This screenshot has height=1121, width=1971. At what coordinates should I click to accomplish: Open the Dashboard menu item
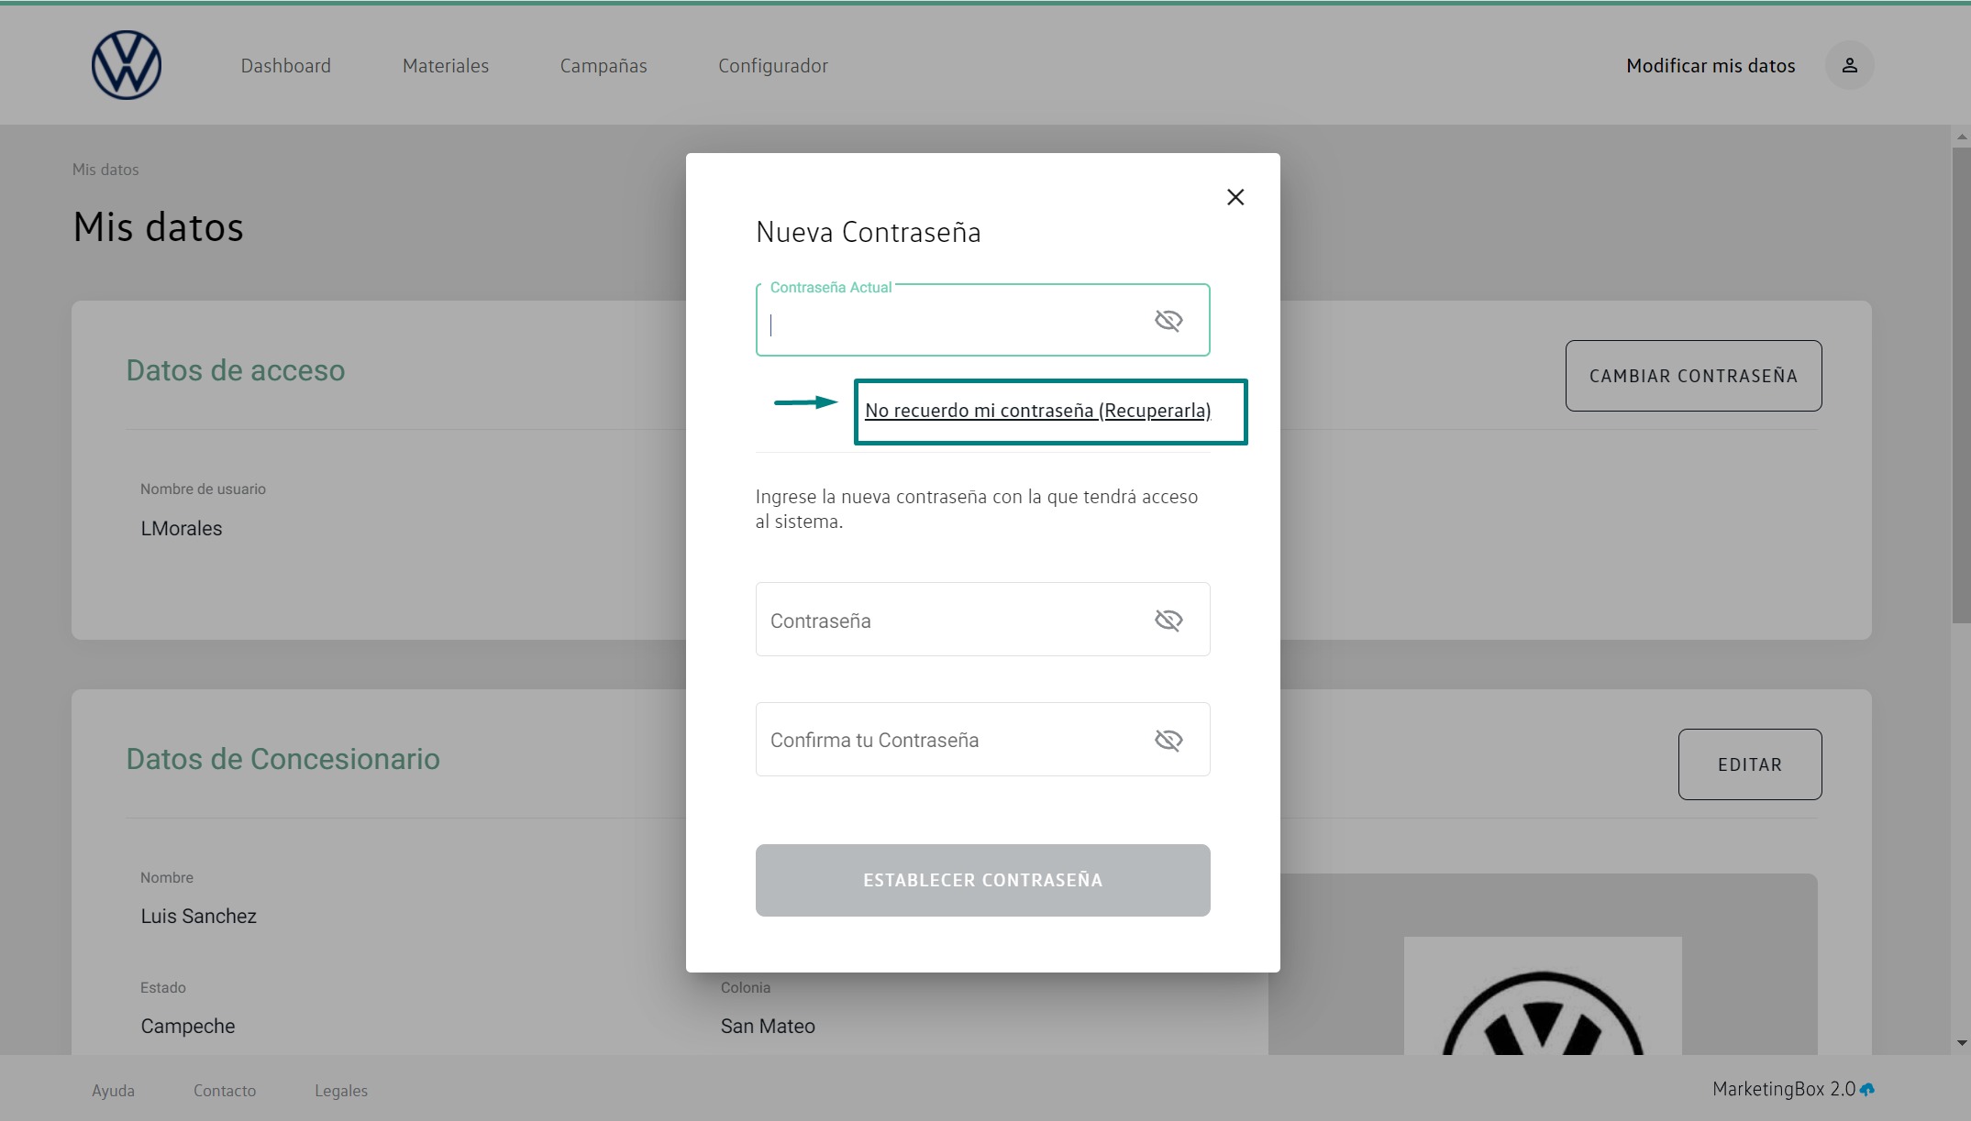pos(285,66)
